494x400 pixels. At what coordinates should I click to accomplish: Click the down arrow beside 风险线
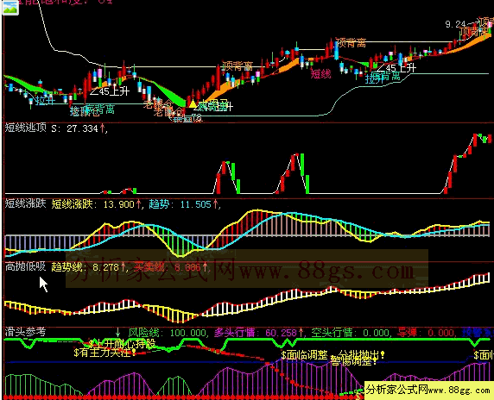(x=117, y=332)
